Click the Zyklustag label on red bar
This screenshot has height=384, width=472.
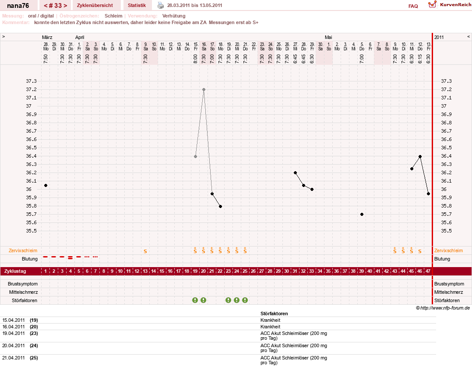(x=15, y=271)
